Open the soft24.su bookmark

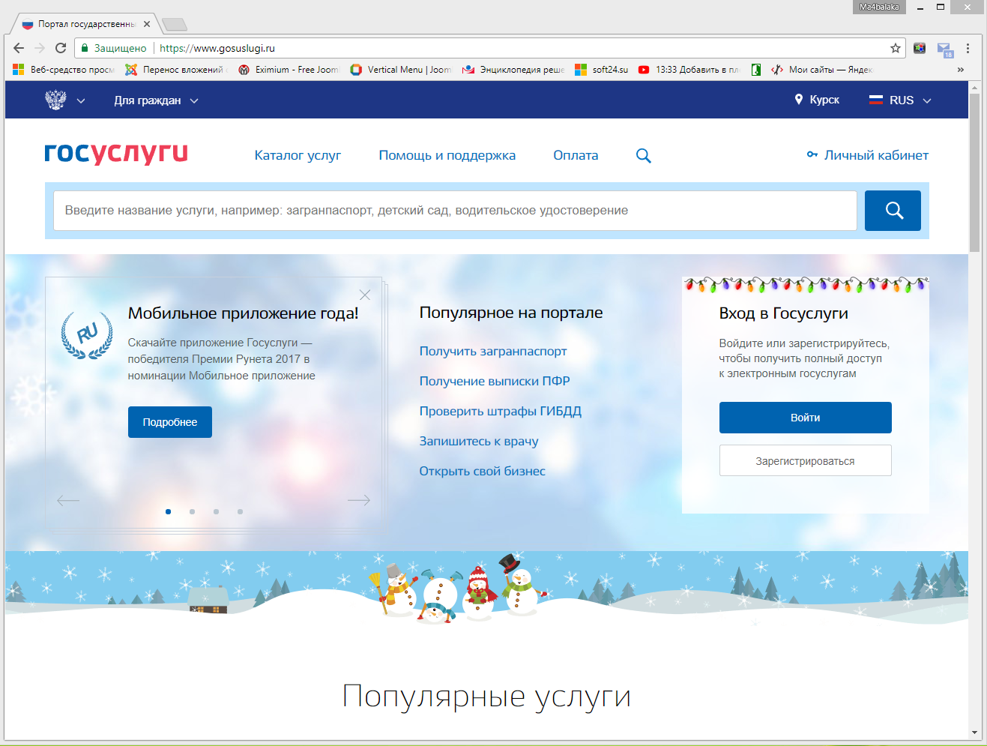(x=602, y=70)
